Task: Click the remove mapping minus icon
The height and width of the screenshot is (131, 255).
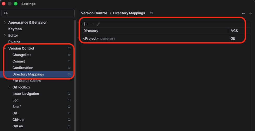Action: click(92, 24)
